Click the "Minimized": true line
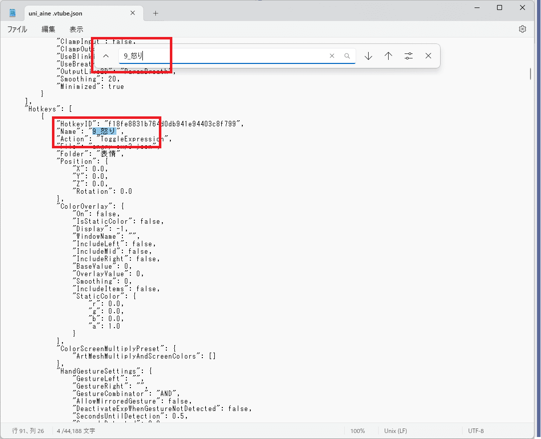The height and width of the screenshot is (439, 541). 90,86
